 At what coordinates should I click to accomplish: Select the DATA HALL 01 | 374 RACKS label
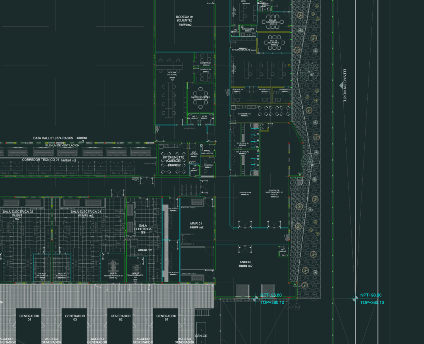pyautogui.click(x=53, y=138)
